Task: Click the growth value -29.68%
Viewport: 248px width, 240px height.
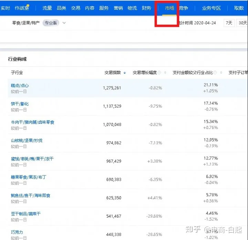Action: [154, 216]
